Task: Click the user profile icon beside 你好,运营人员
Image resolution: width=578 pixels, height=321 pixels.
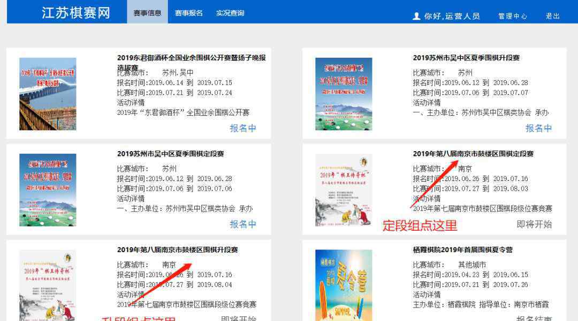Action: pos(416,16)
